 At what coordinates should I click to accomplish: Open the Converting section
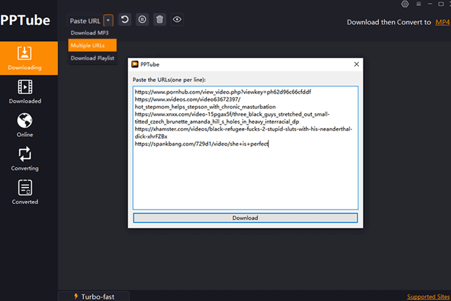coord(25,159)
